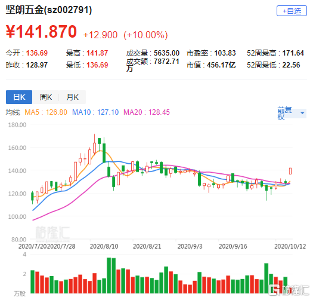Screen dimensions: 313x300
Task: Click the MA20 : 128.45 legend
Action: tap(147, 112)
